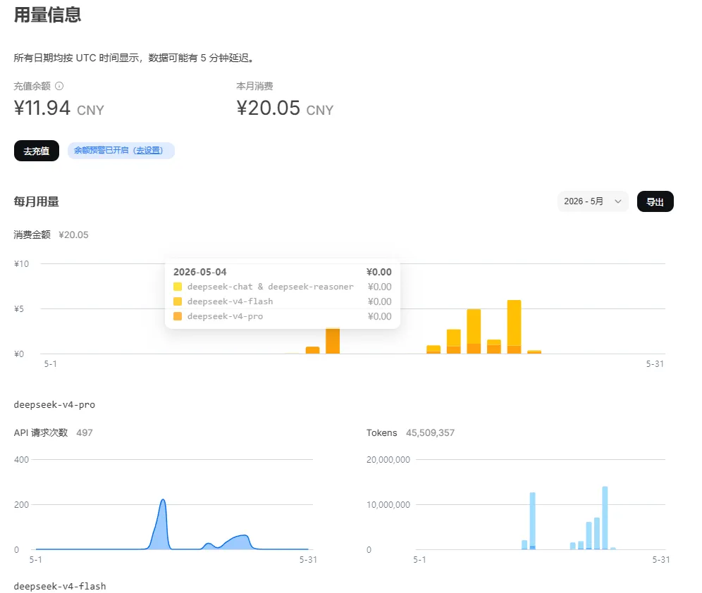The height and width of the screenshot is (593, 702).
Task: Click the Tokens 45,509,357 value
Action: point(430,433)
